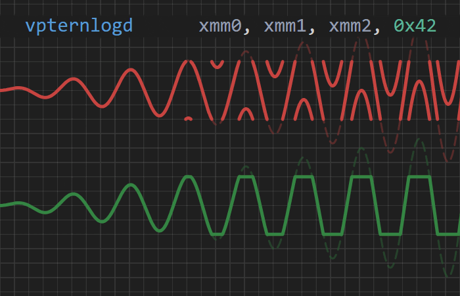460x296 pixels.
Task: Click the comma right after xmm0
Action: (247, 28)
